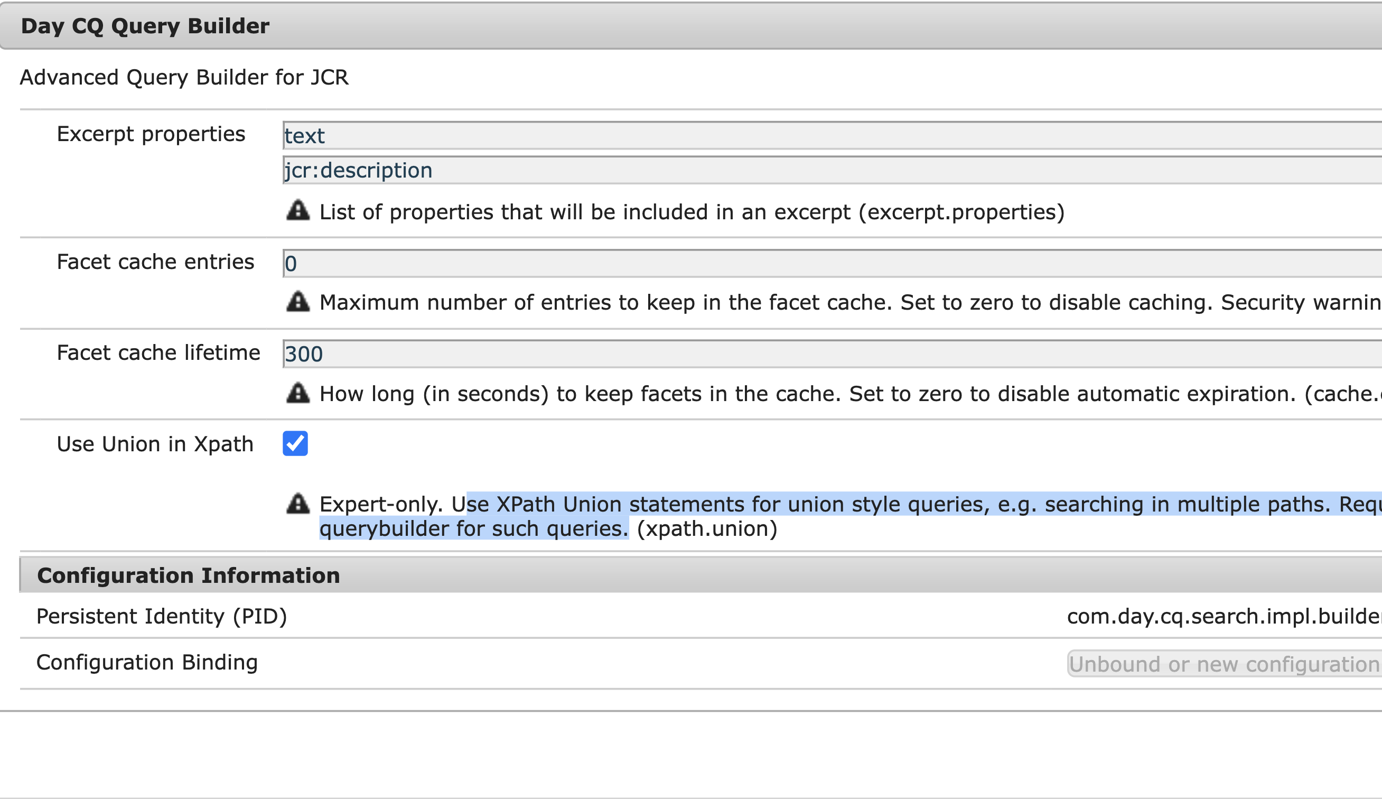Click the Advanced Query Builder for JCR label
Image resolution: width=1382 pixels, height=799 pixels.
point(184,77)
